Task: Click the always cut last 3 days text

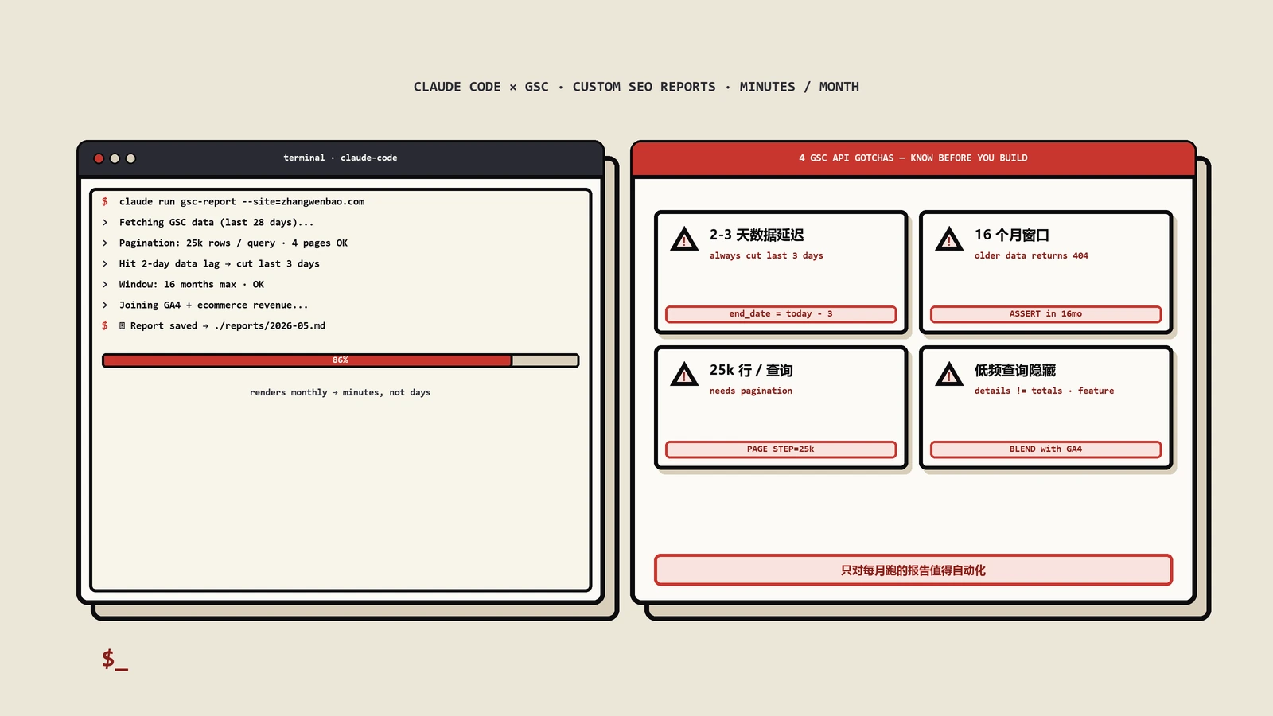Action: 766,255
